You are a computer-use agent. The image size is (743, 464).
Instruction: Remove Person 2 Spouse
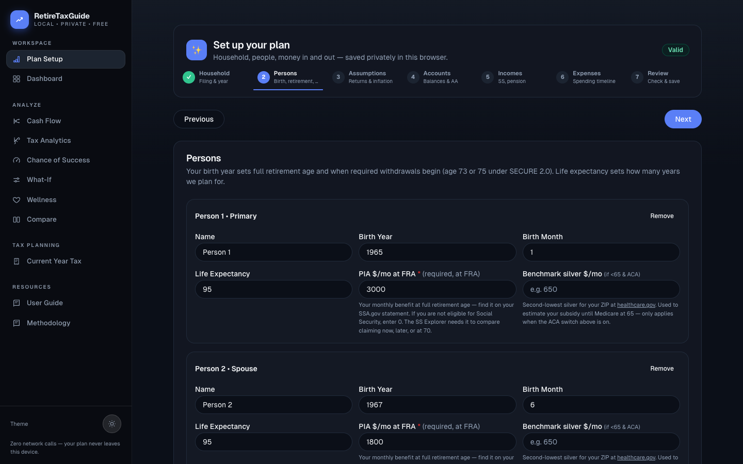(662, 369)
